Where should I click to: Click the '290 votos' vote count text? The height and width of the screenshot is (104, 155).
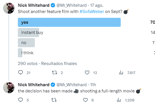(28, 64)
